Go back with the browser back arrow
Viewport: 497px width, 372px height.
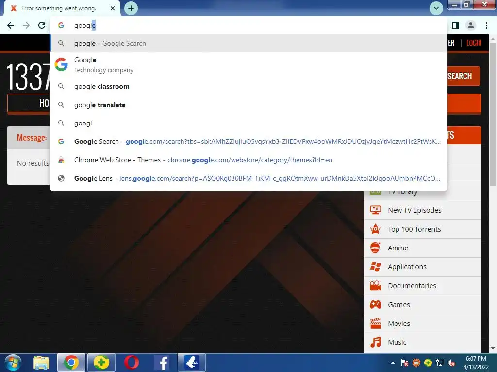click(11, 25)
